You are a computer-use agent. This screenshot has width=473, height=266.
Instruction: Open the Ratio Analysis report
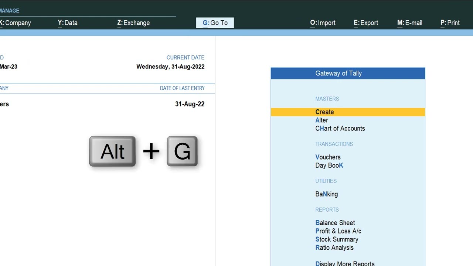coord(334,248)
